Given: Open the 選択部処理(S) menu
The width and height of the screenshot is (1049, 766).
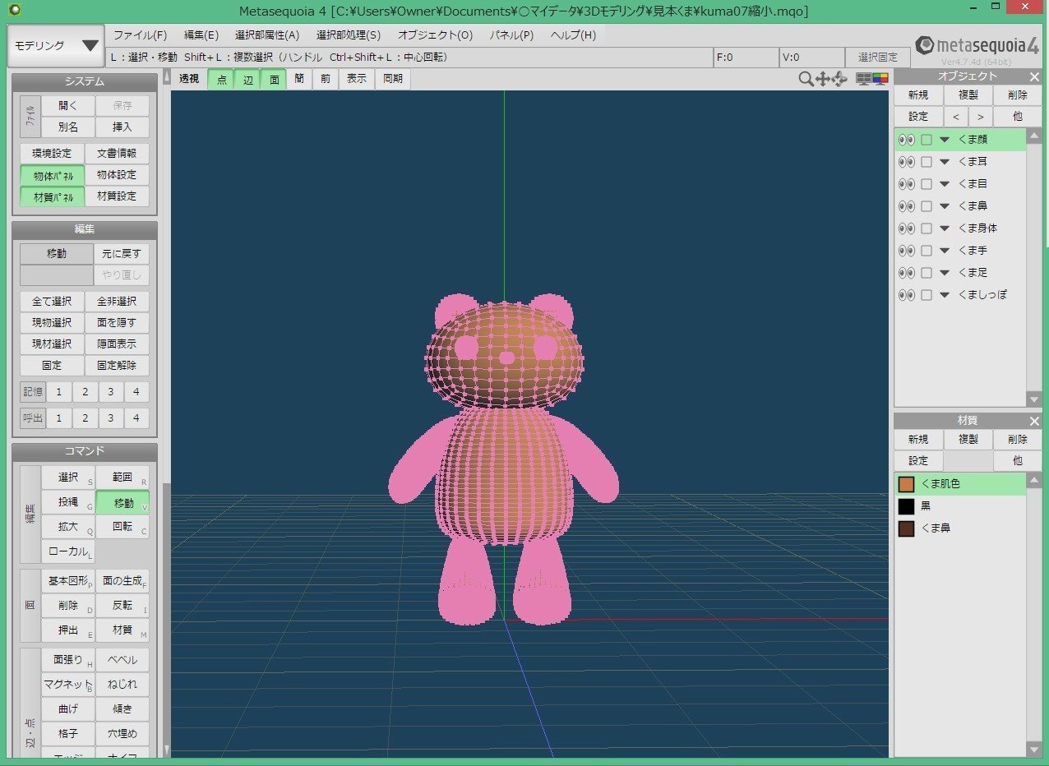Looking at the screenshot, I should 349,35.
